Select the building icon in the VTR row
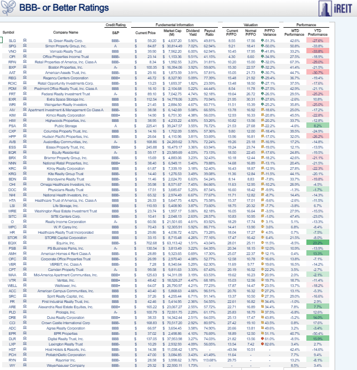Image resolution: width=357 pixels, height=370 pixels. 25,280
